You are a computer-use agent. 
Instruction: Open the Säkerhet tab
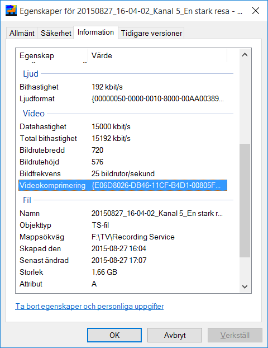click(56, 34)
